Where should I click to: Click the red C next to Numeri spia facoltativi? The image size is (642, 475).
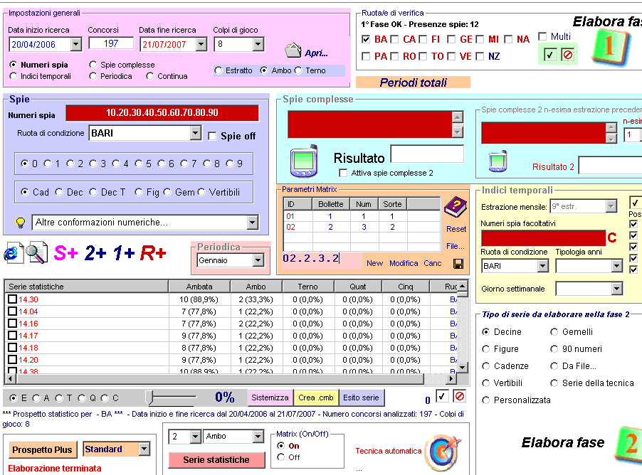coord(612,237)
